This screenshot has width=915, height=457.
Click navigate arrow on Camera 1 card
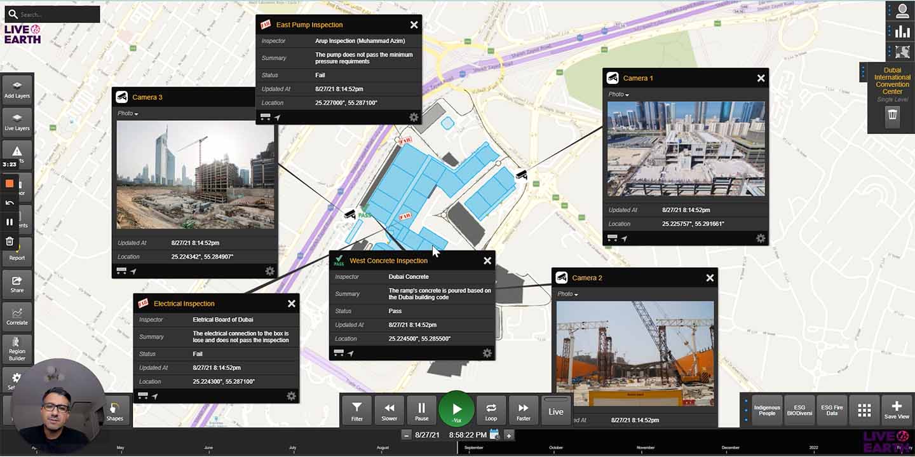click(x=624, y=238)
